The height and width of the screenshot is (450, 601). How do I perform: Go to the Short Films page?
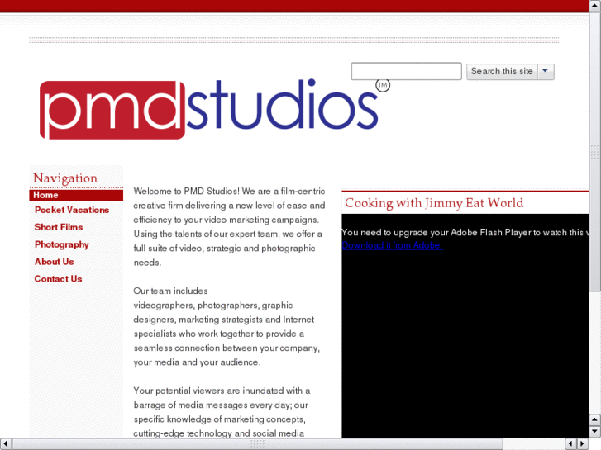pos(59,227)
